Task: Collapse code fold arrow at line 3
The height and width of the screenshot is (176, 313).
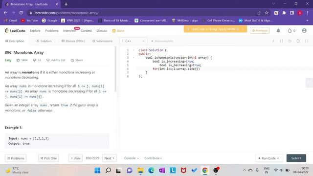Action: click(134, 58)
